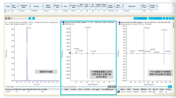Click the second gray peak icon beside Manual Integration
Viewport: 176px width, 98px height.
[9, 18]
